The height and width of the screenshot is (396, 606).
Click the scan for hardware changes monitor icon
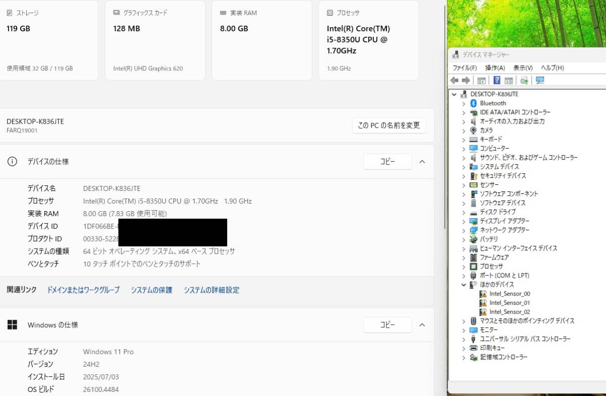[x=540, y=80]
